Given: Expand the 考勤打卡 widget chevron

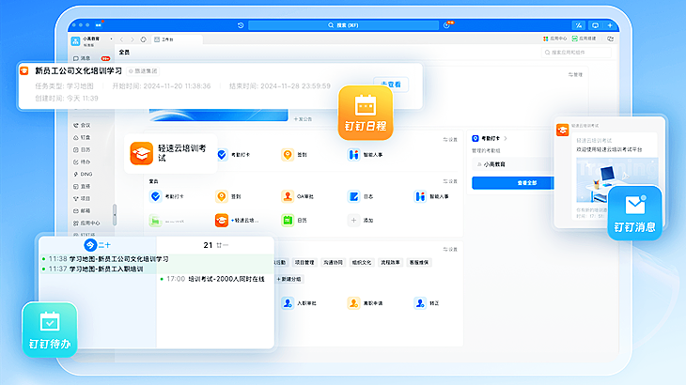Looking at the screenshot, I should point(506,139).
